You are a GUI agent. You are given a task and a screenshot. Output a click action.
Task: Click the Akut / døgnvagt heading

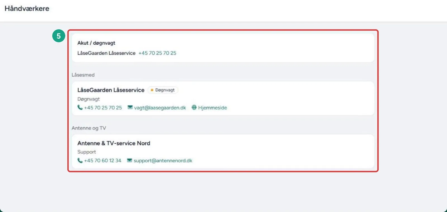[96, 43]
